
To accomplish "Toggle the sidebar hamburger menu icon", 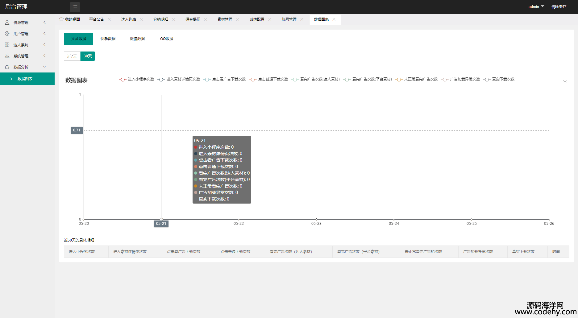I will 75,7.
